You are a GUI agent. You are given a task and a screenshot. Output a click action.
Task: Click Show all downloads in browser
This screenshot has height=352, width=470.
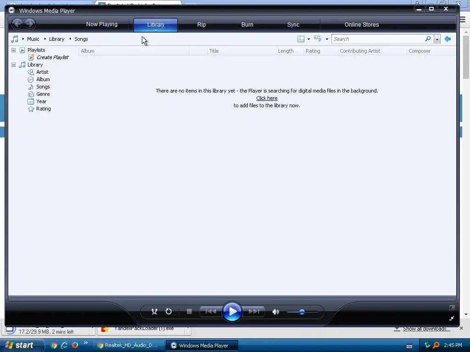426,329
